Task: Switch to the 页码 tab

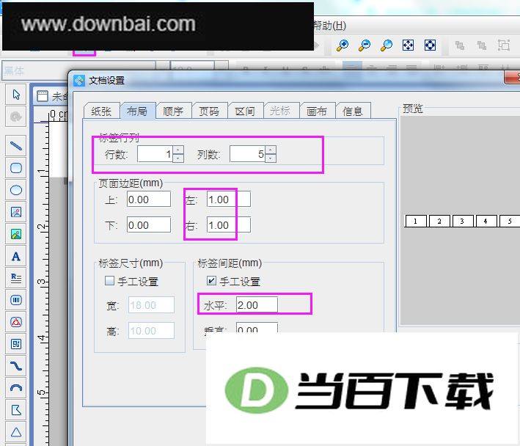Action: (x=209, y=111)
